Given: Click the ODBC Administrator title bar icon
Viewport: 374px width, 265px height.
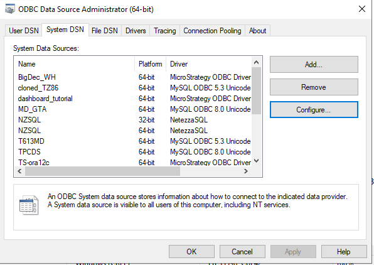Looking at the screenshot, I should tap(9, 9).
